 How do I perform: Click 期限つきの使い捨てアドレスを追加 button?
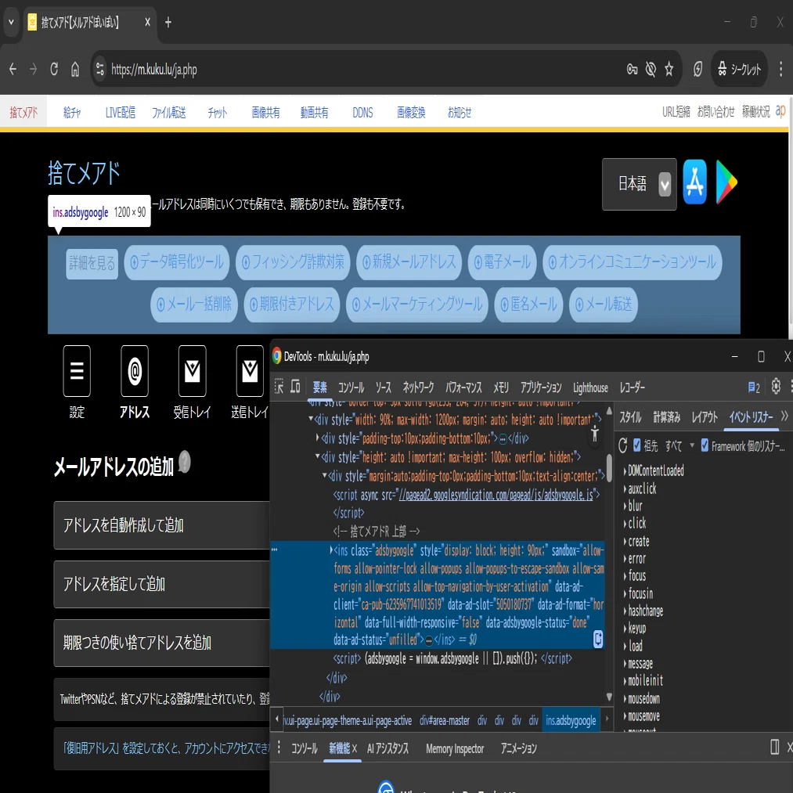click(x=162, y=643)
